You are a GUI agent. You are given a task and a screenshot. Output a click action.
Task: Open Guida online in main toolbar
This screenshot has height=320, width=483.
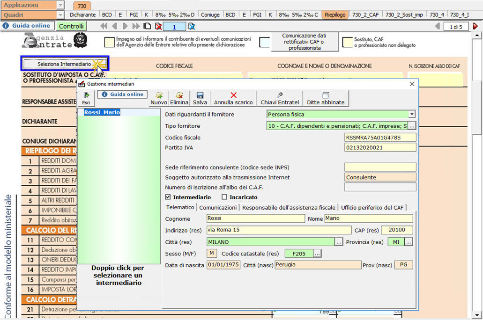pyautogui.click(x=28, y=26)
